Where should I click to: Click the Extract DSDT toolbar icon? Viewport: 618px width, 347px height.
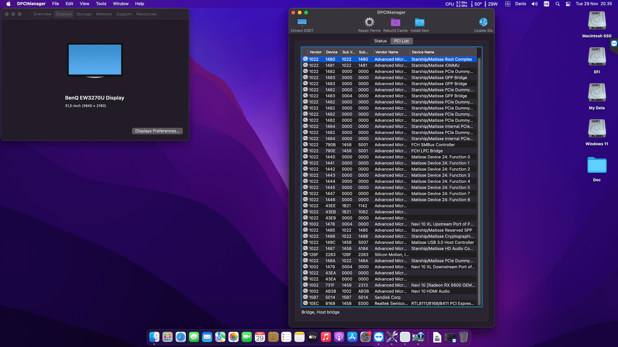302,22
